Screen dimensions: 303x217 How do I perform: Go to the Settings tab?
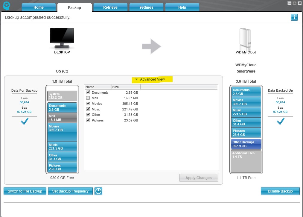[x=146, y=7]
